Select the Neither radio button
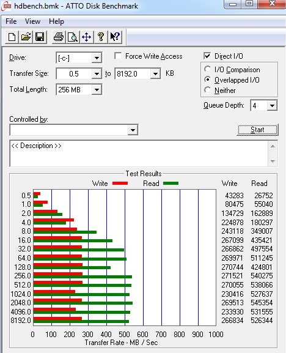Screen dimensions: 286x353 click(208, 90)
